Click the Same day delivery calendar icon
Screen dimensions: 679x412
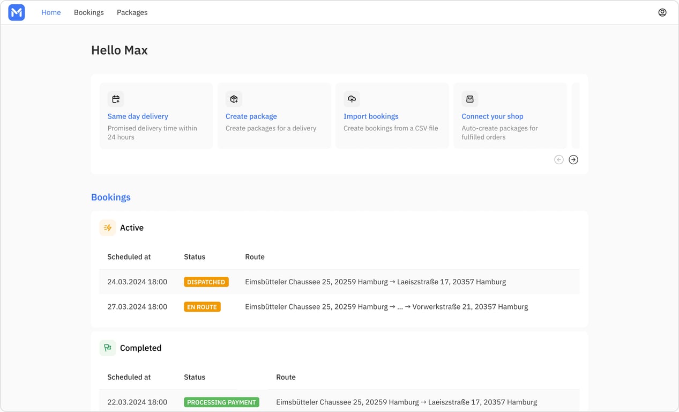(116, 99)
